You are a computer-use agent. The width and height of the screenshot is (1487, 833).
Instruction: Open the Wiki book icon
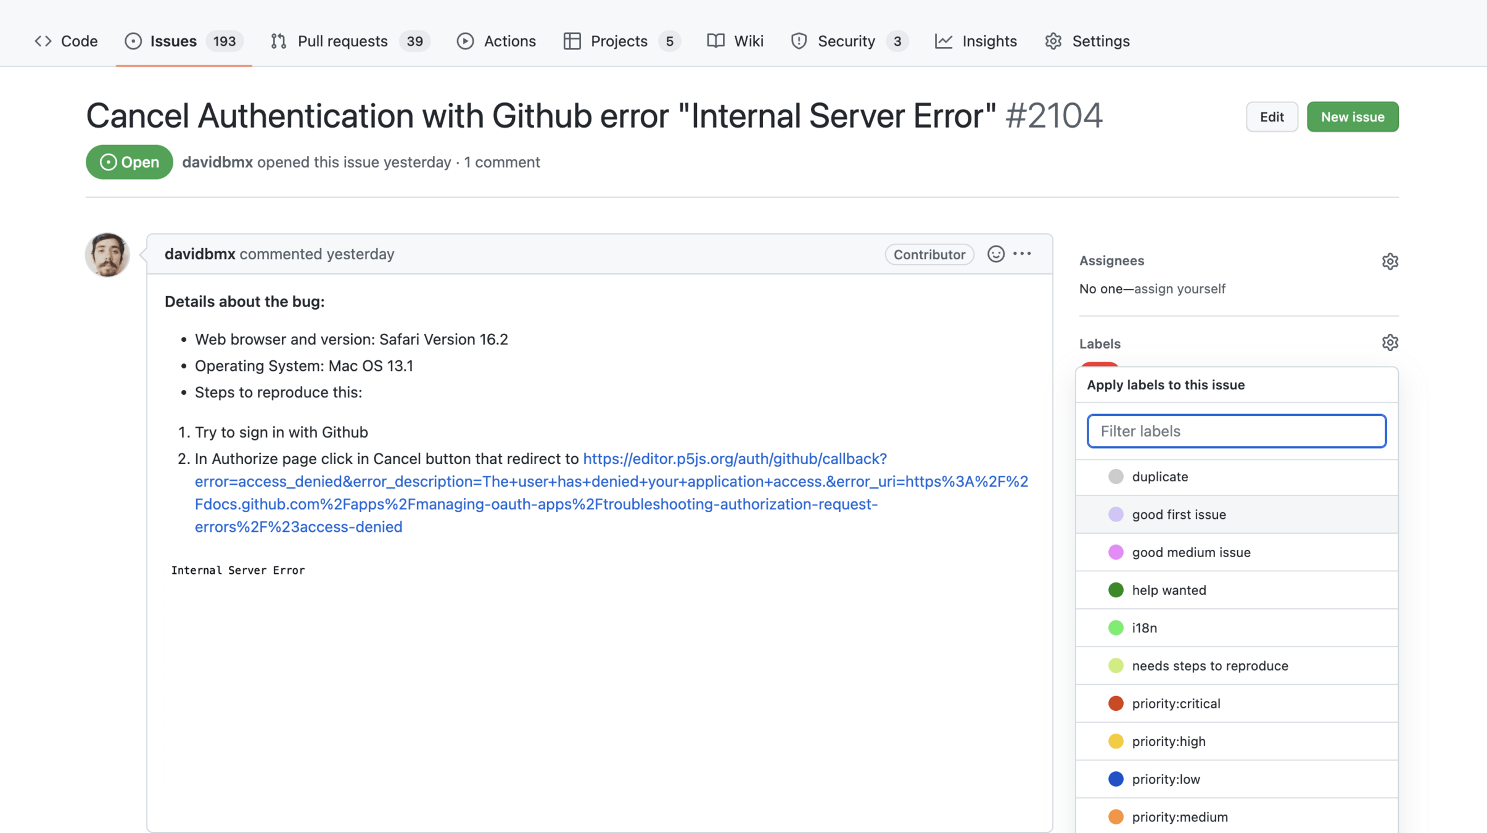[715, 41]
